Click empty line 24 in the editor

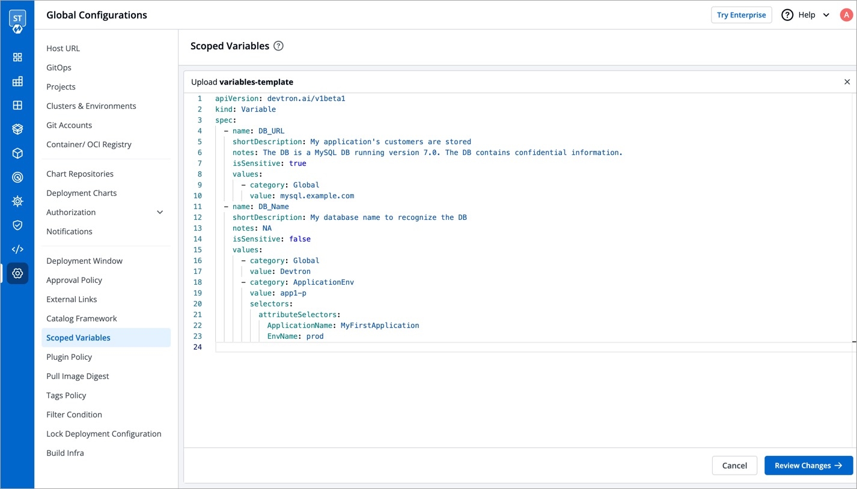(421, 347)
